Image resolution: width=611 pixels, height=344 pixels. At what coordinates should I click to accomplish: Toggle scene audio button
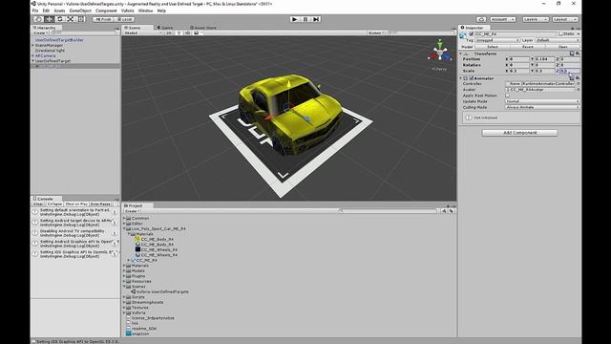point(187,33)
